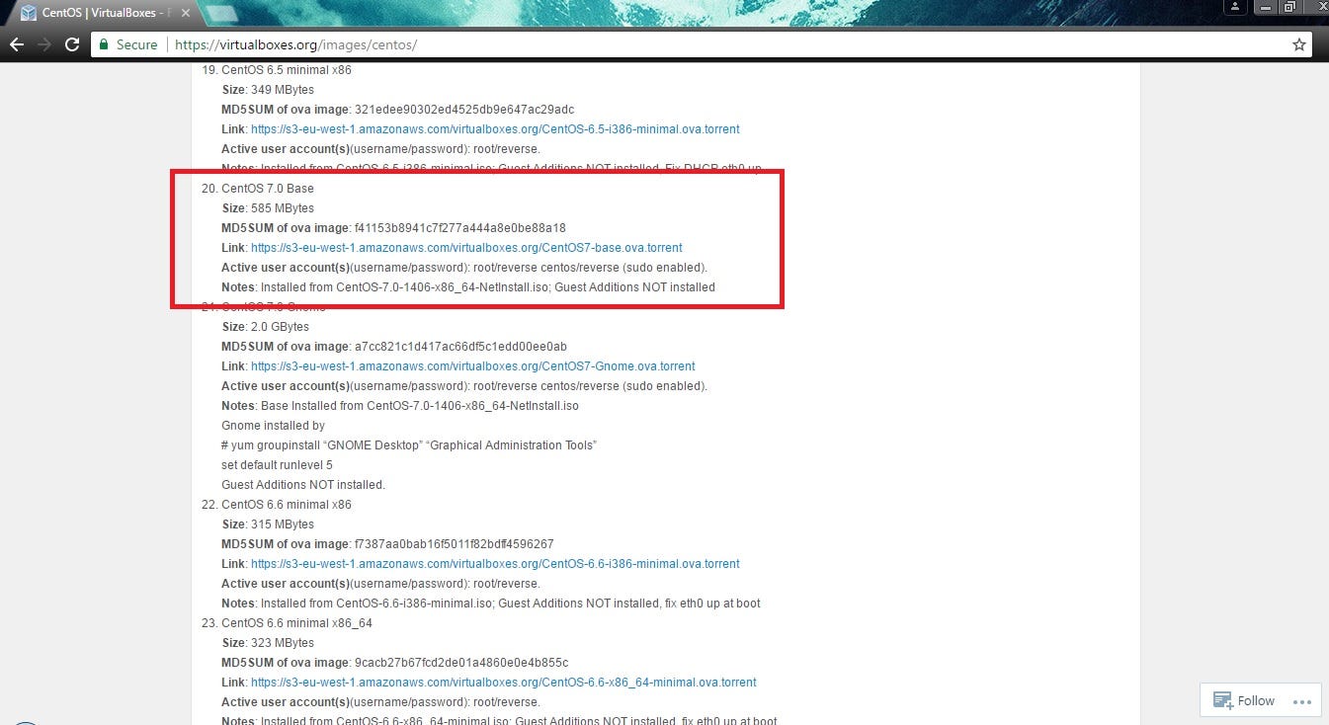Click the 'CentOS 6.5 minimal x86' entry title

(x=287, y=70)
